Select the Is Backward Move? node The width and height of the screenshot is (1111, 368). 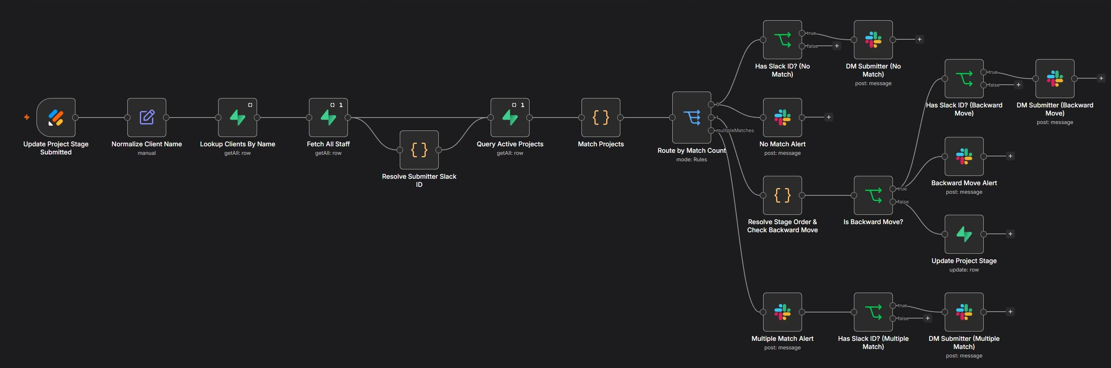[873, 195]
